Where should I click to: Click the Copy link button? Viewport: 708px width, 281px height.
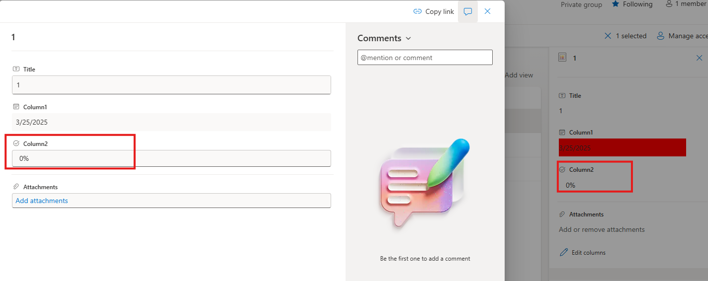(x=434, y=11)
